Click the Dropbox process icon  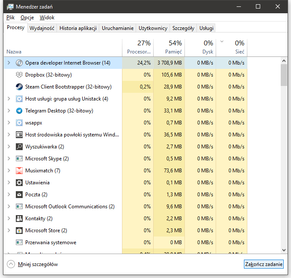[x=19, y=75]
